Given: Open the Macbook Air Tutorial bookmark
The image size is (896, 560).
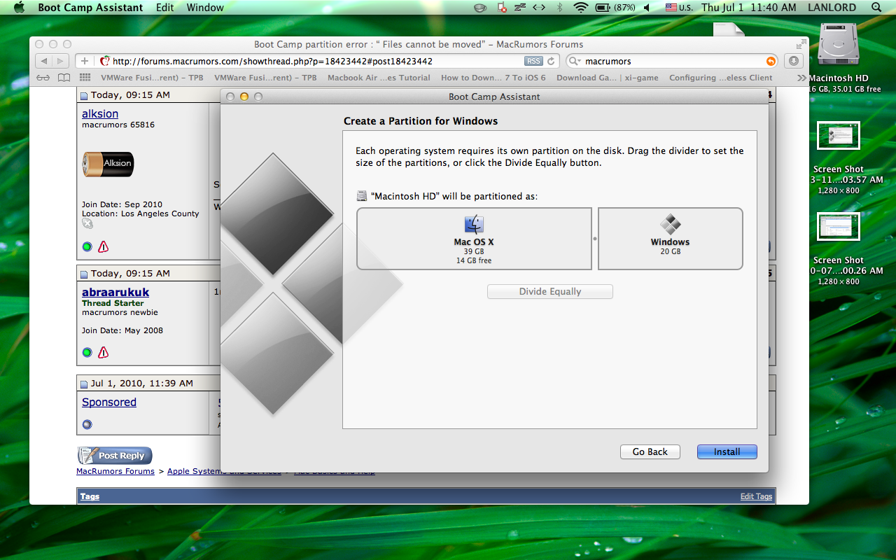Looking at the screenshot, I should [x=379, y=78].
